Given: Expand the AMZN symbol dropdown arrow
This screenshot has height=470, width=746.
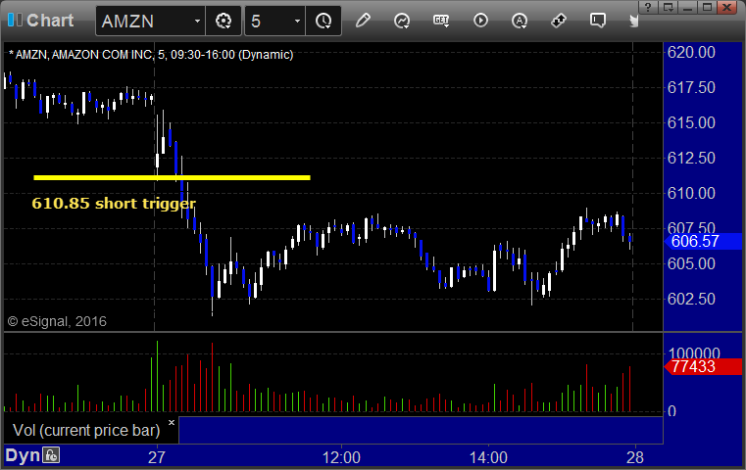Looking at the screenshot, I should click(197, 21).
